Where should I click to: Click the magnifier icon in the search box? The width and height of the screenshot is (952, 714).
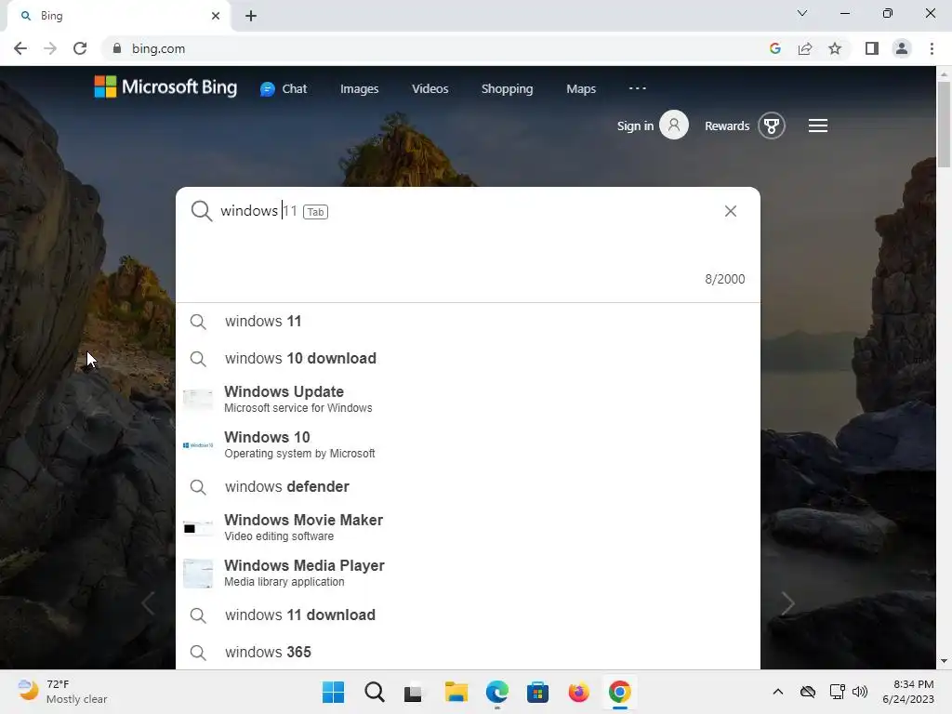point(202,211)
